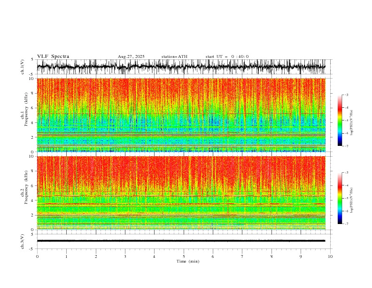Click the lower colorbar's log(PSD) label
The image size is (372, 288).
pos(352,200)
